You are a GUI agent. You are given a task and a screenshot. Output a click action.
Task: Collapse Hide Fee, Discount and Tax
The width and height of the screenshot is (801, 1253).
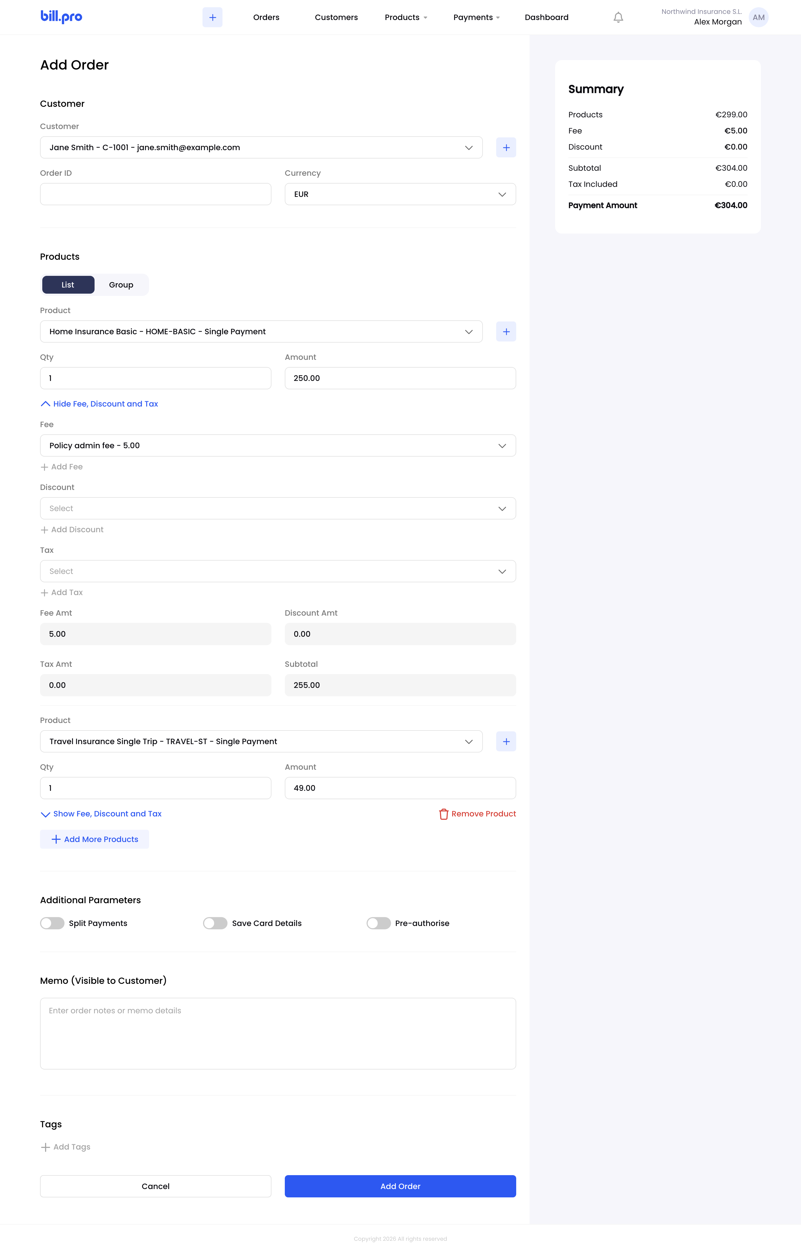pyautogui.click(x=99, y=404)
